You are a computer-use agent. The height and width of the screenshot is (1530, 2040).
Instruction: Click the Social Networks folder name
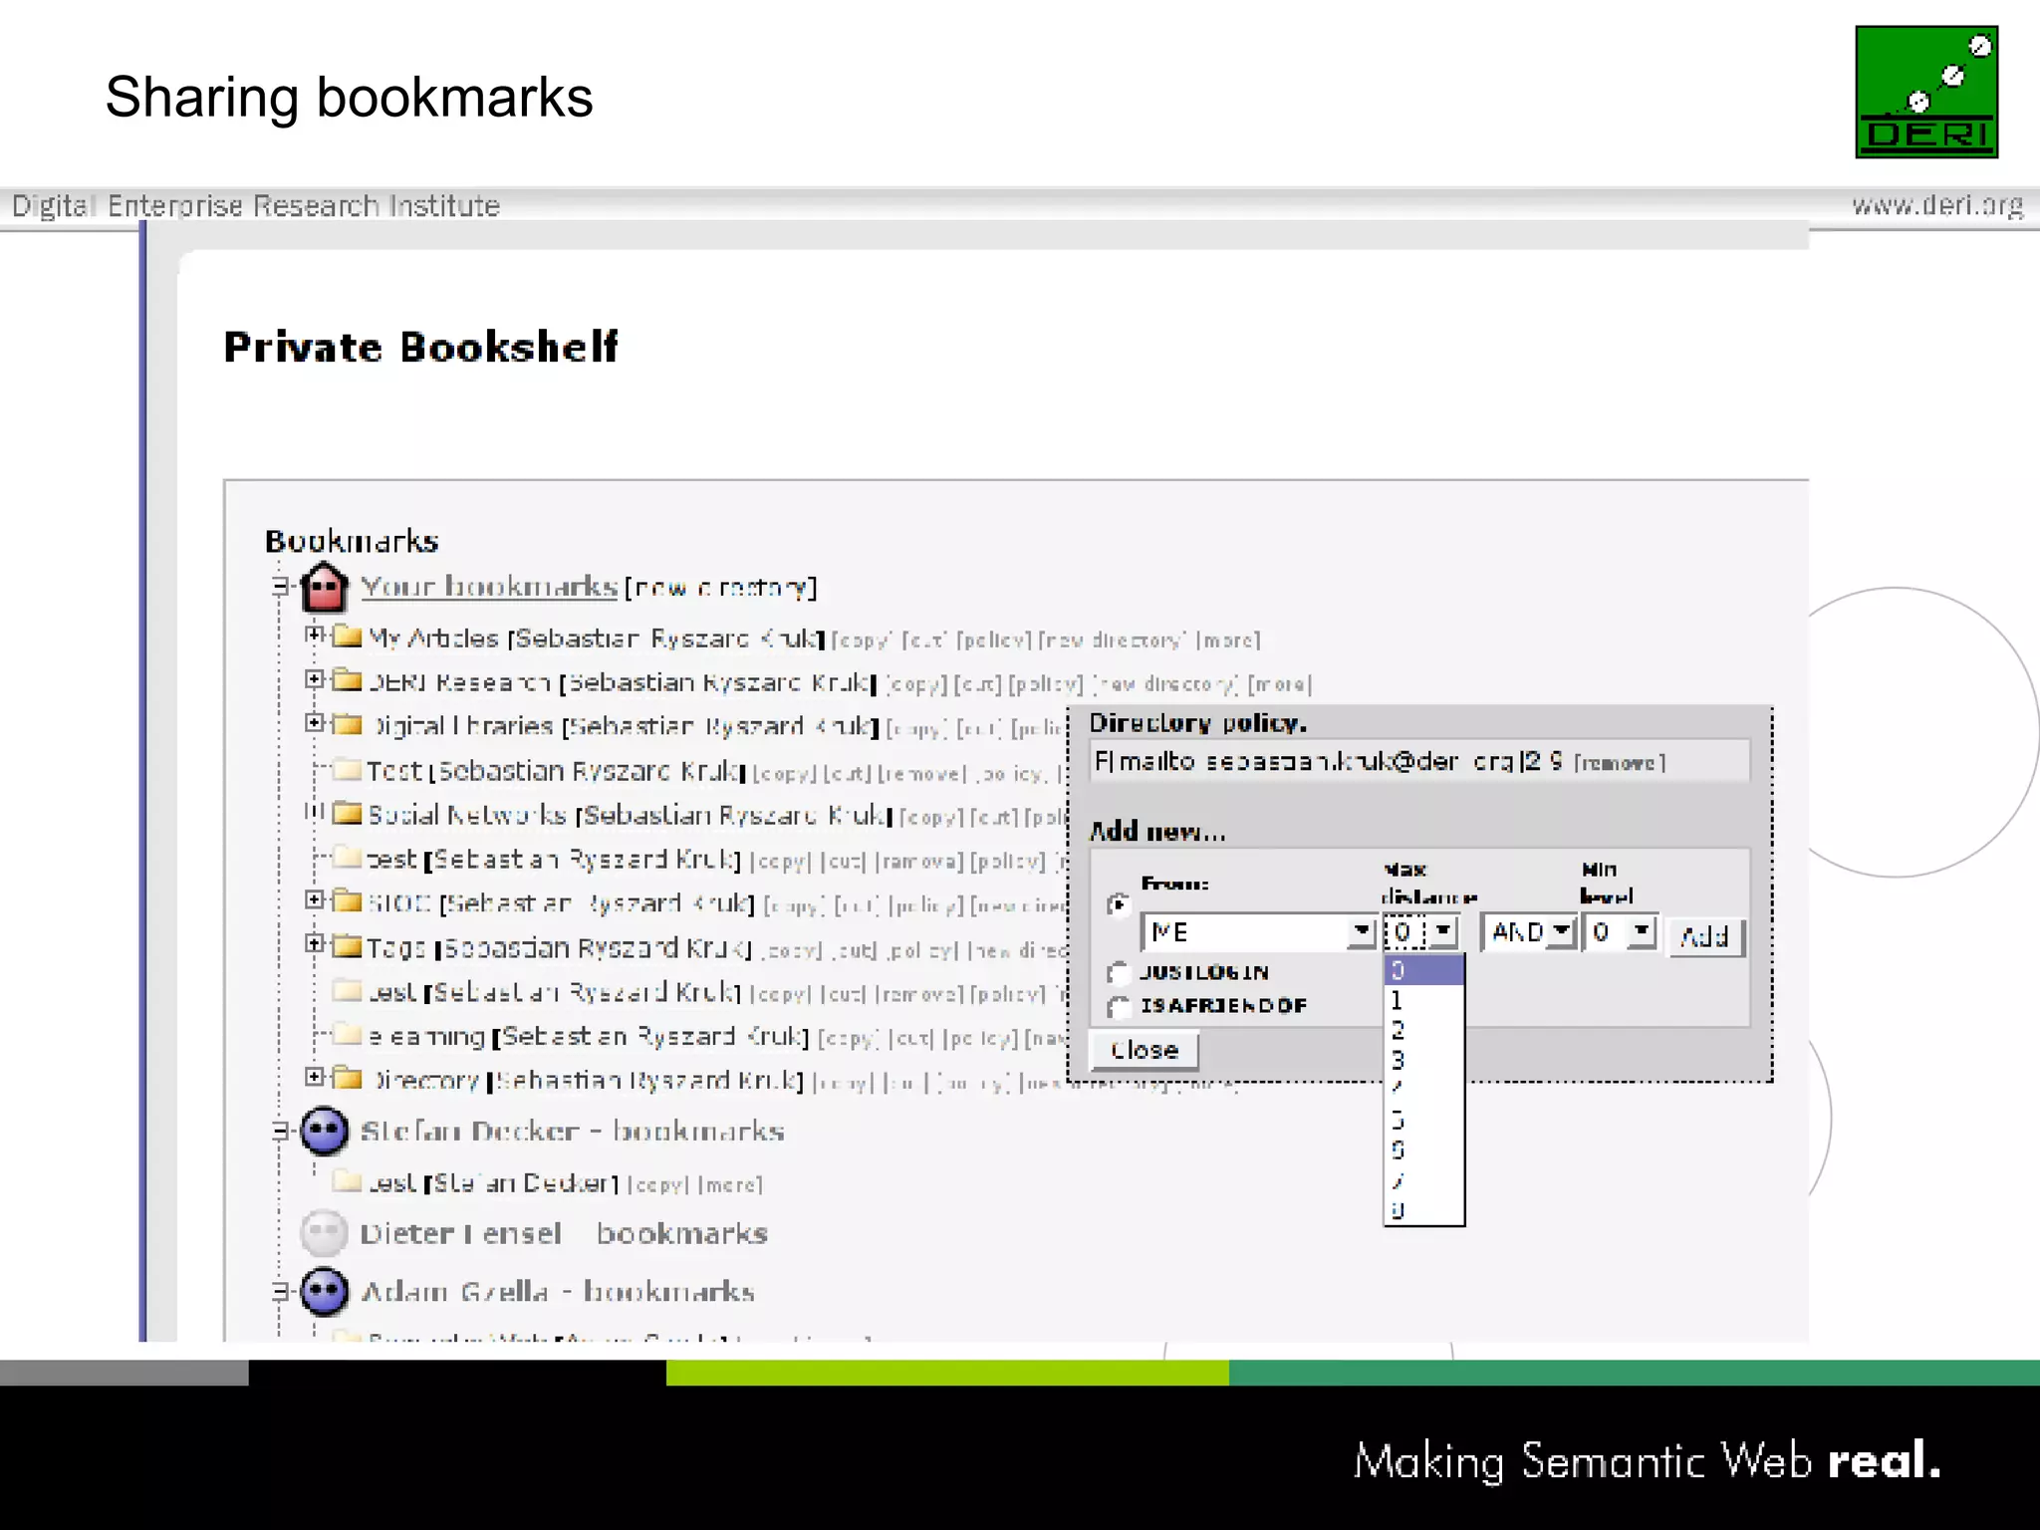(x=466, y=815)
